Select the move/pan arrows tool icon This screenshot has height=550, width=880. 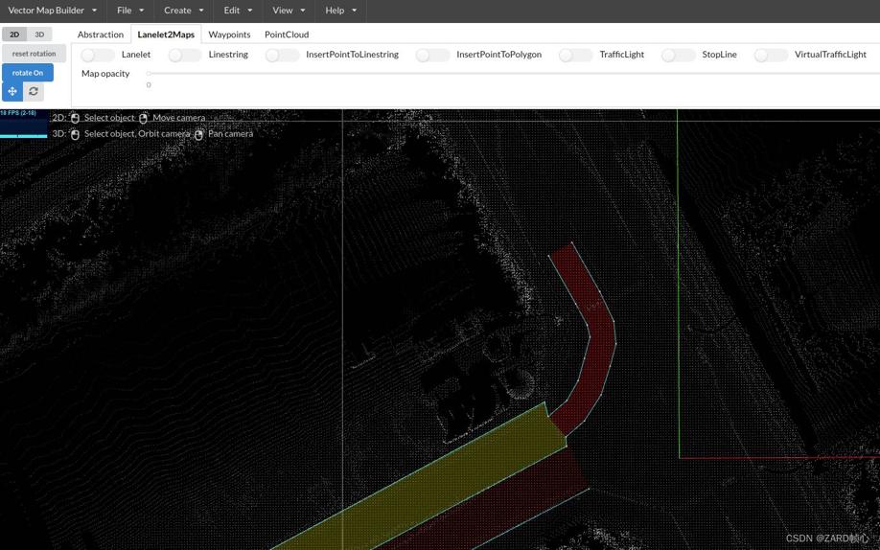(x=12, y=91)
